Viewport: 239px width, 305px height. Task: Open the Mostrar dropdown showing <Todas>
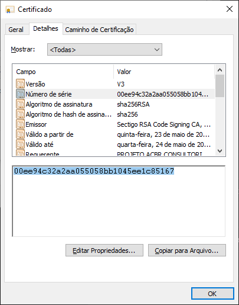[104, 50]
